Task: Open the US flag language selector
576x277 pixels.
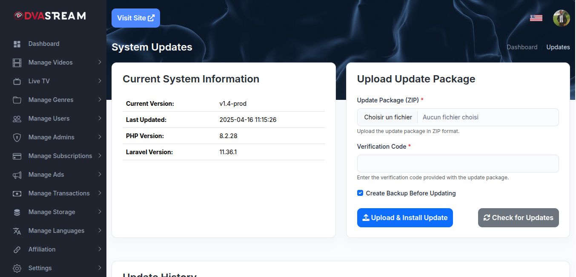Action: tap(536, 18)
